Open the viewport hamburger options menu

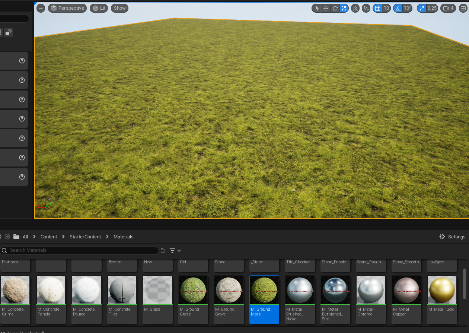pyautogui.click(x=41, y=8)
